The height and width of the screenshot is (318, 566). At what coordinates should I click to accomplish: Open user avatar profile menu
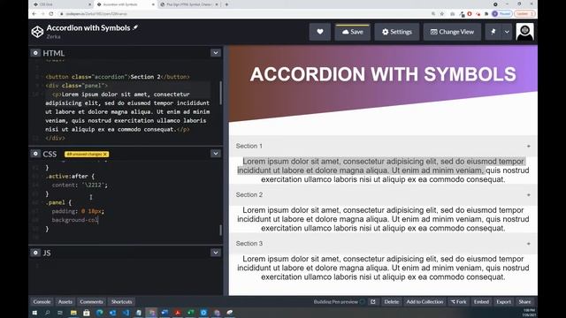point(524,32)
